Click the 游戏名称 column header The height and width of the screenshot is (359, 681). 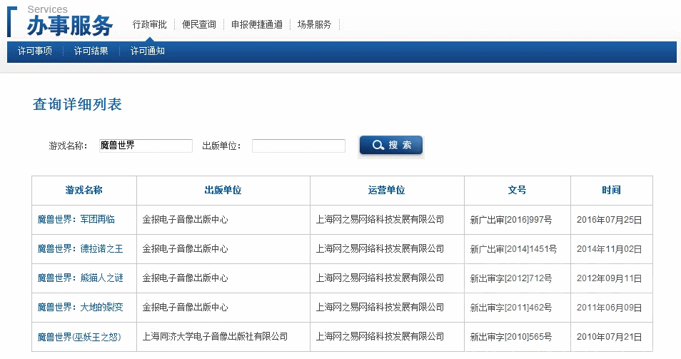(84, 190)
